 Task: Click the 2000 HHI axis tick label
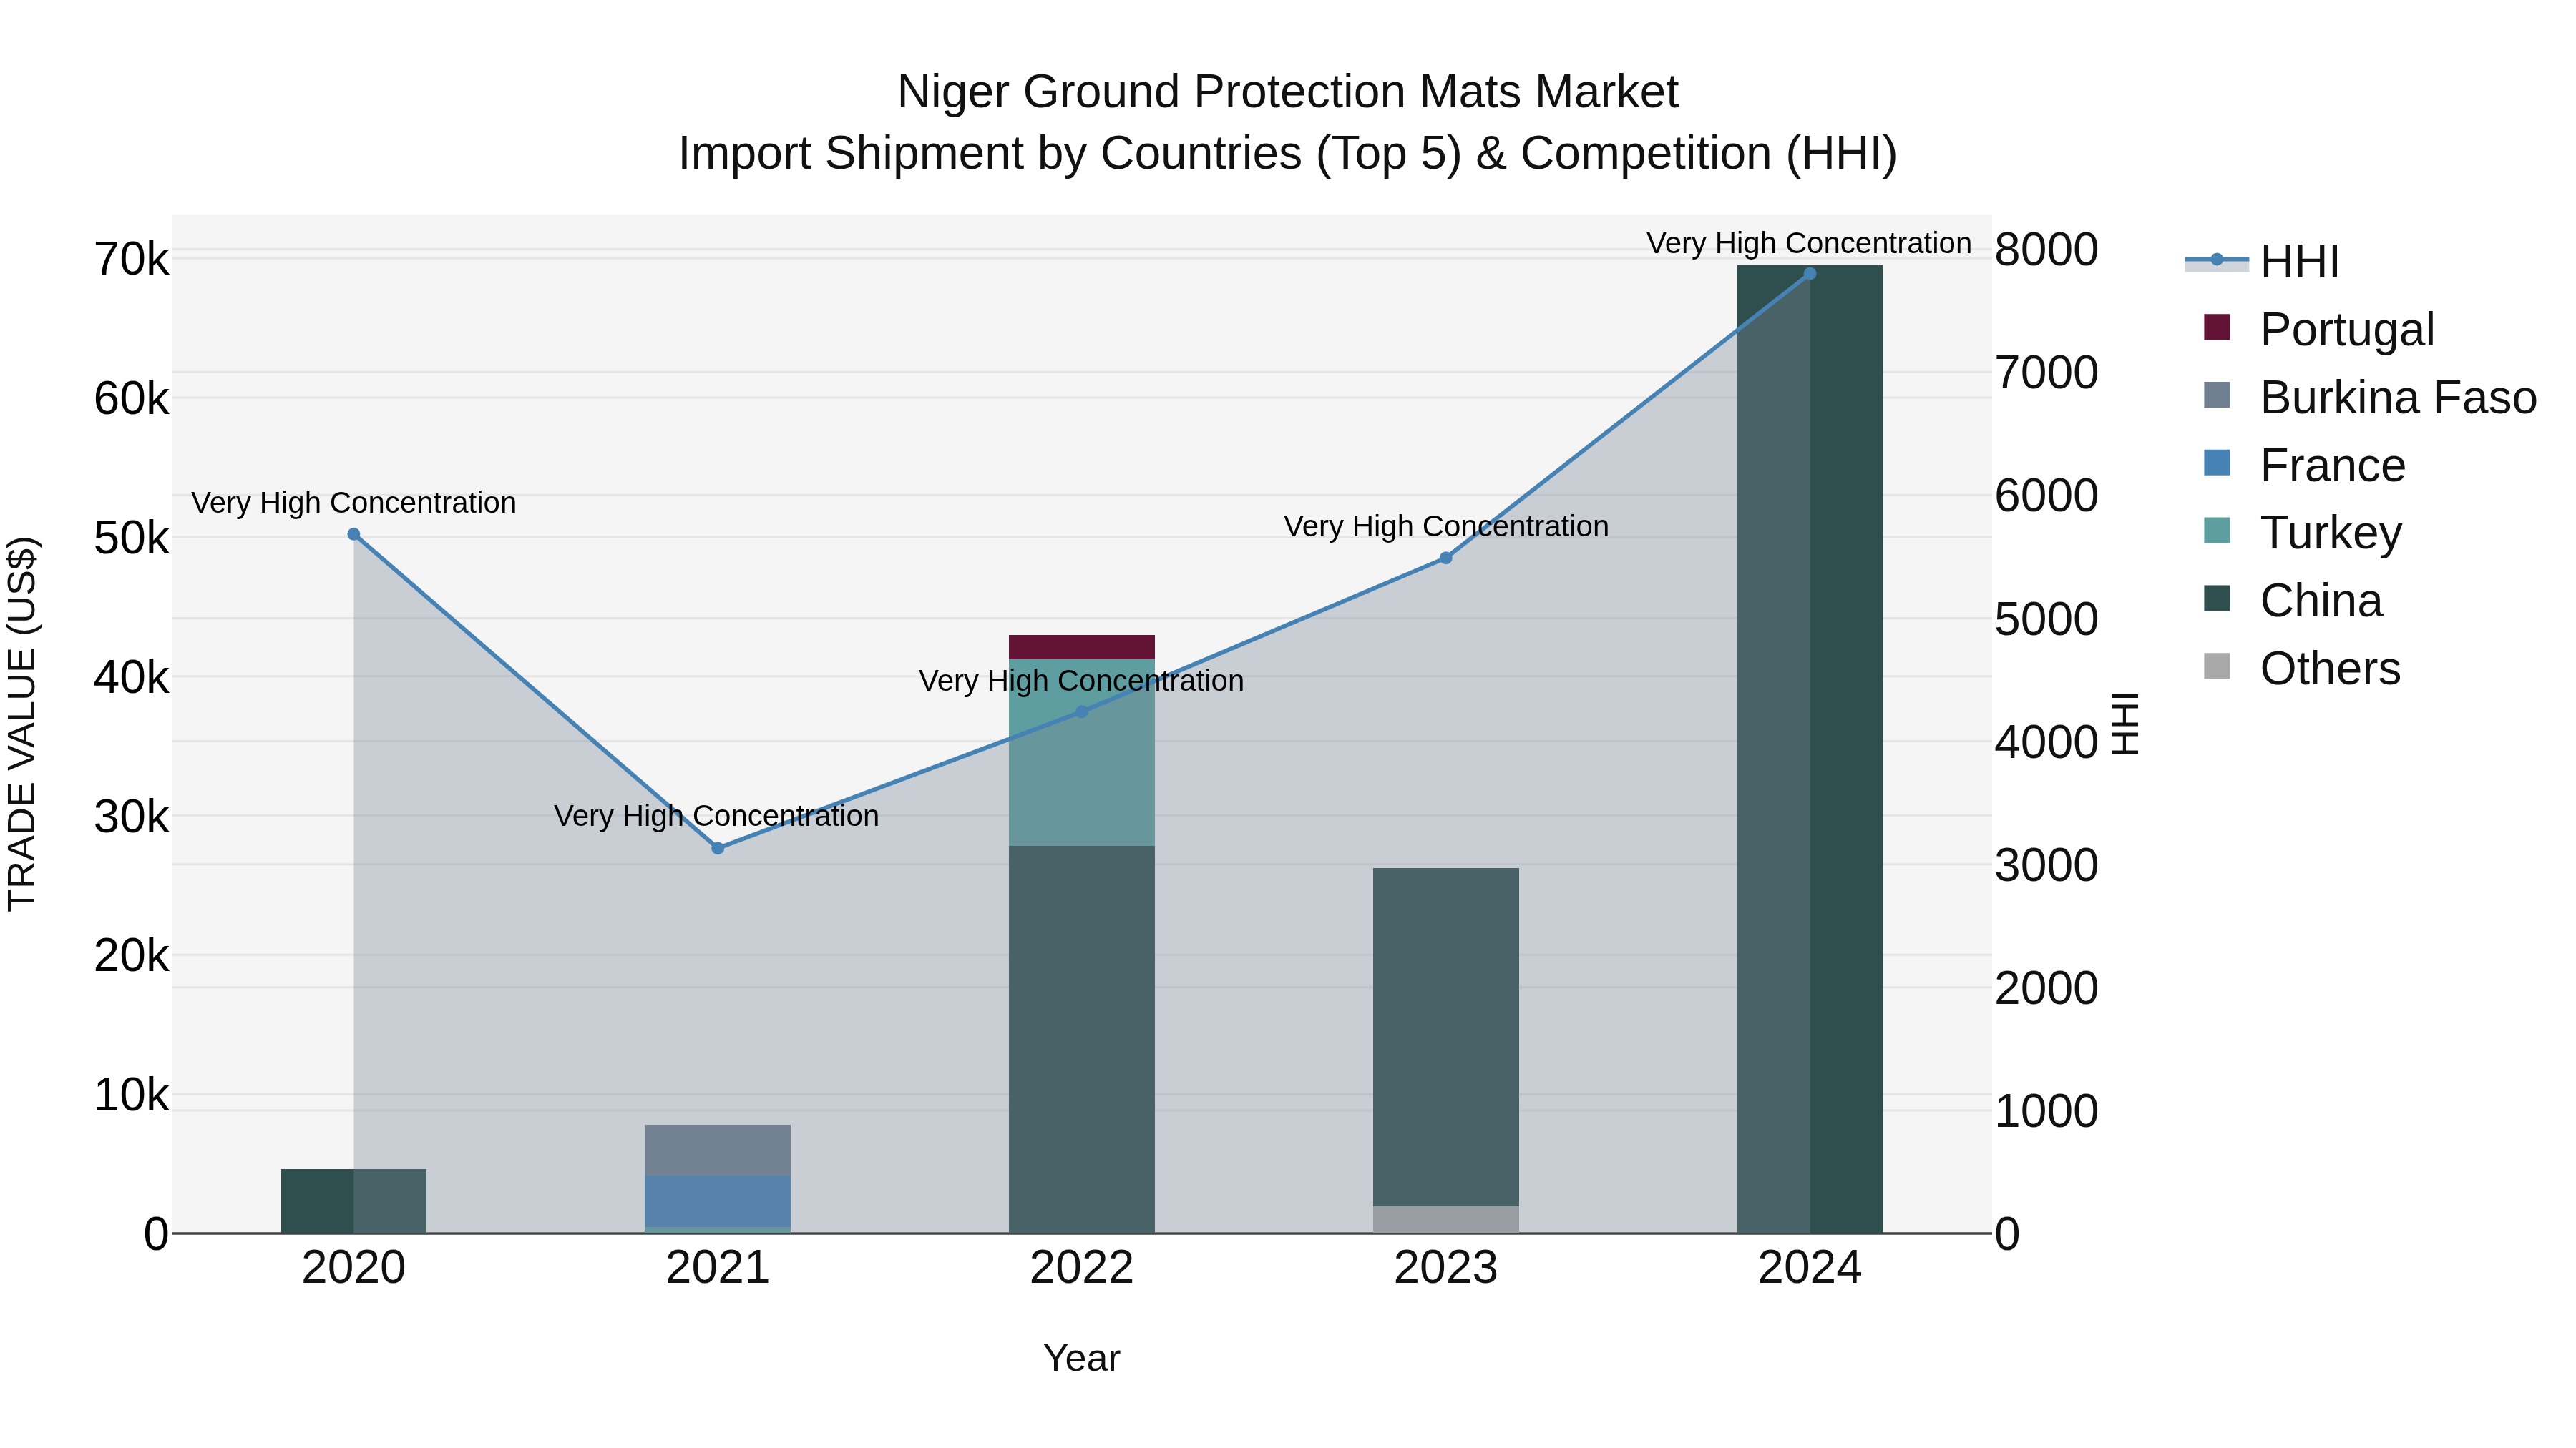[x=2047, y=988]
